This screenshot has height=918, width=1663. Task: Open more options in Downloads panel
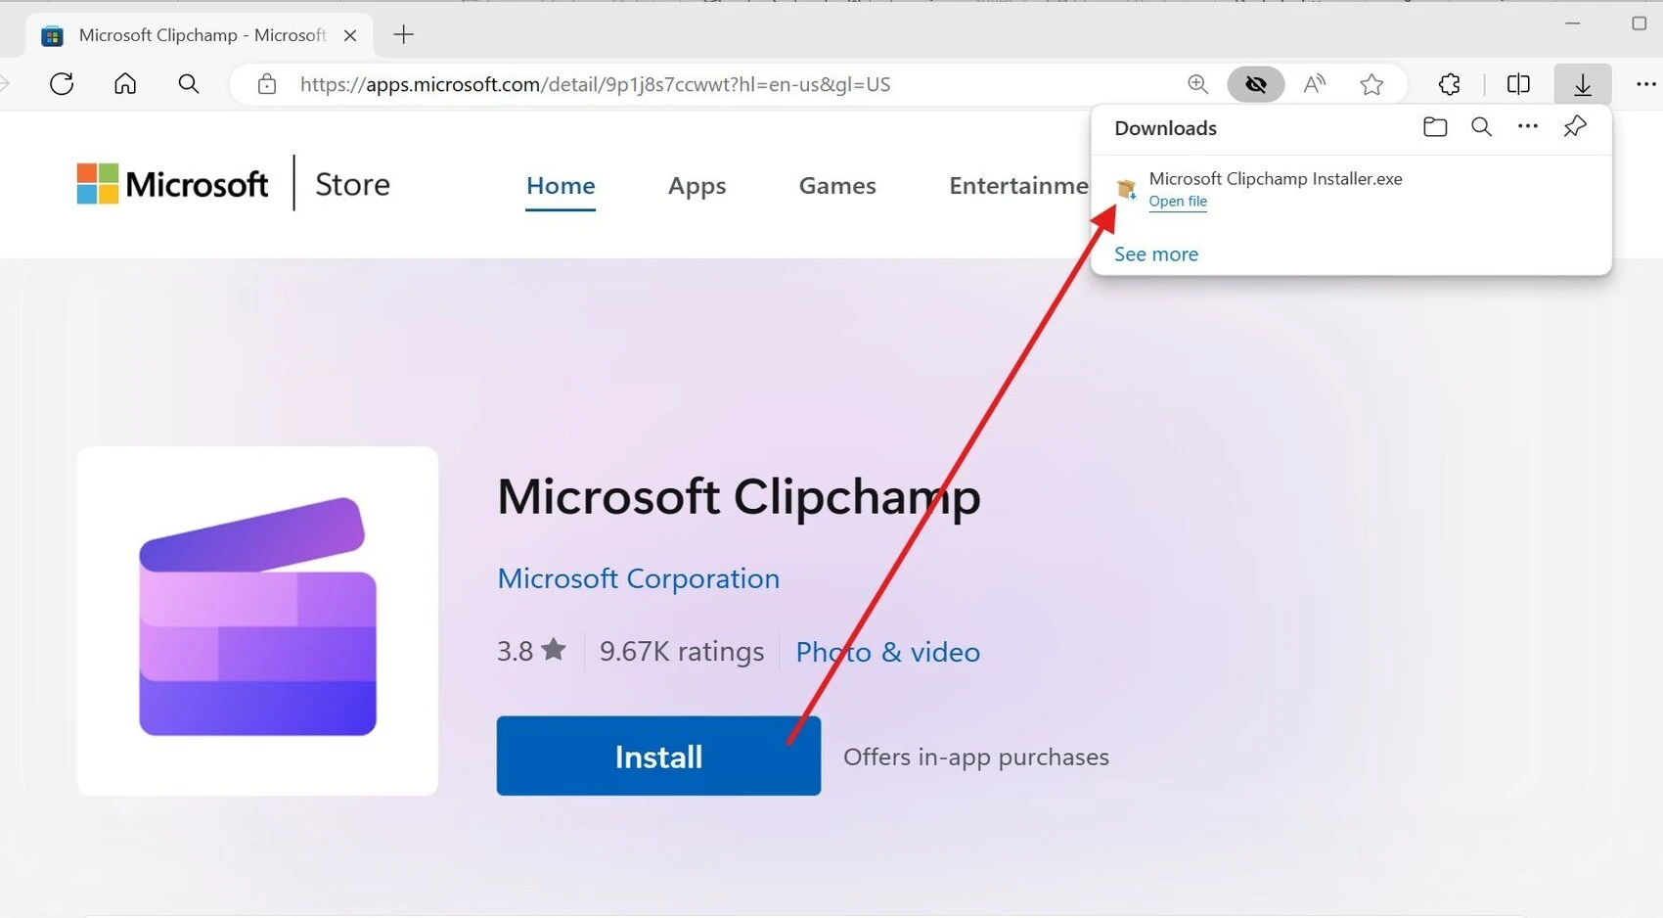[1528, 126]
